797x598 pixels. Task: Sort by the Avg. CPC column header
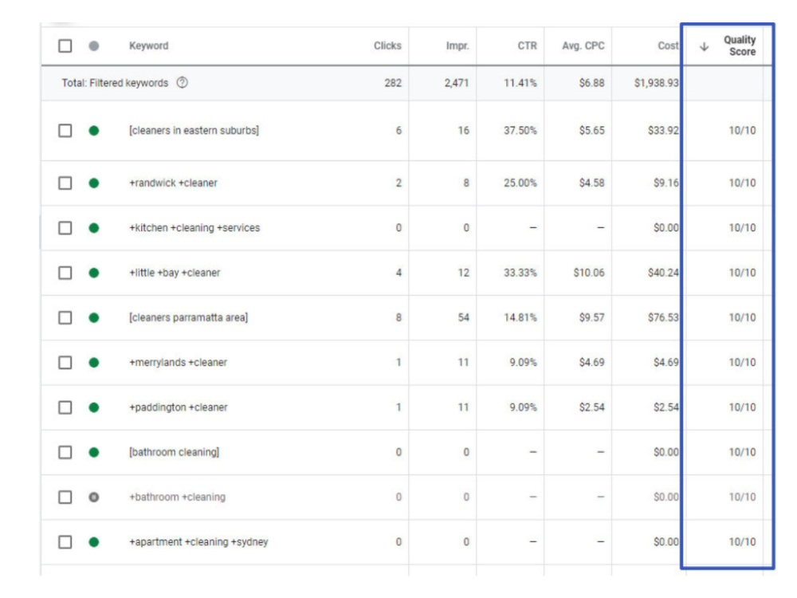(583, 45)
